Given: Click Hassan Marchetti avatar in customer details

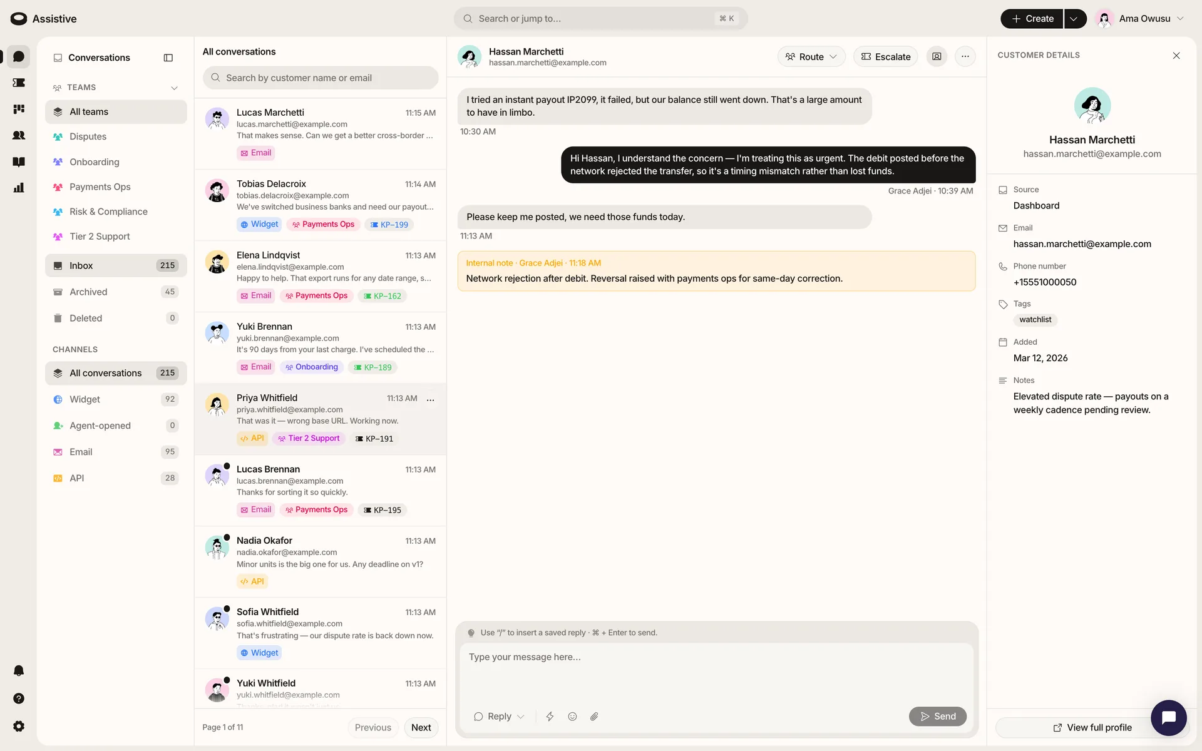Looking at the screenshot, I should pyautogui.click(x=1092, y=105).
